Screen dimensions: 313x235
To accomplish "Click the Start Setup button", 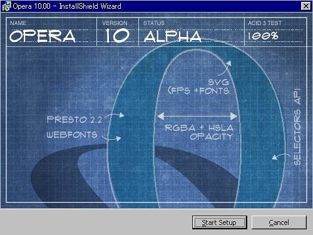I will [x=220, y=222].
